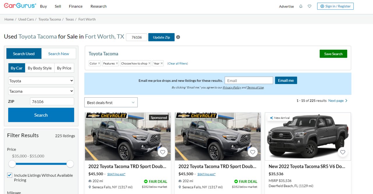
Task: Open the Best deals first sort dropdown
Action: tap(111, 103)
